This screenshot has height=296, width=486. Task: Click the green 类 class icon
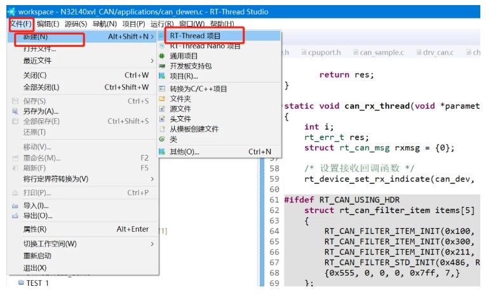[x=162, y=139]
